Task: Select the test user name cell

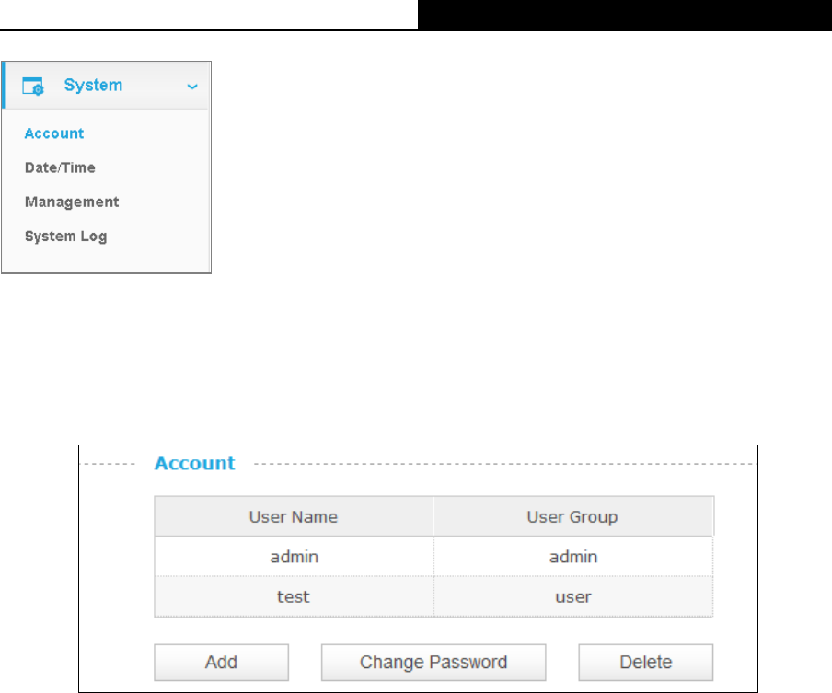Action: (294, 596)
